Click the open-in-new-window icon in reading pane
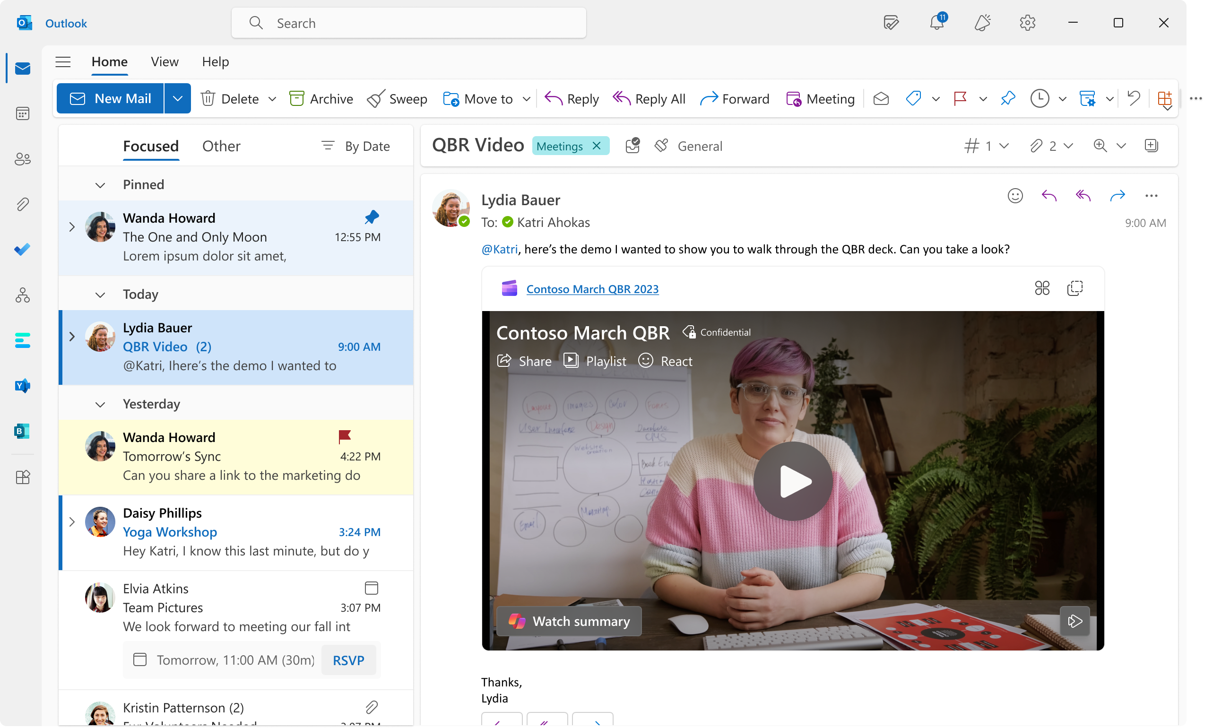This screenshot has height=728, width=1213. [1151, 145]
